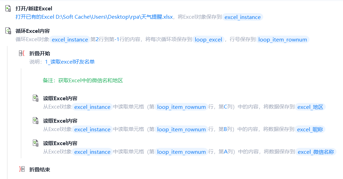Click the read Excel icon for excel_地区 step

click(x=36, y=98)
